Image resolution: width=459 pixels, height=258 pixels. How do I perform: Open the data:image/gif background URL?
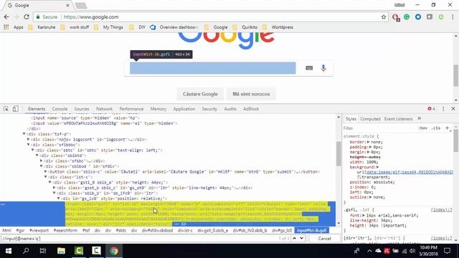[410, 172]
